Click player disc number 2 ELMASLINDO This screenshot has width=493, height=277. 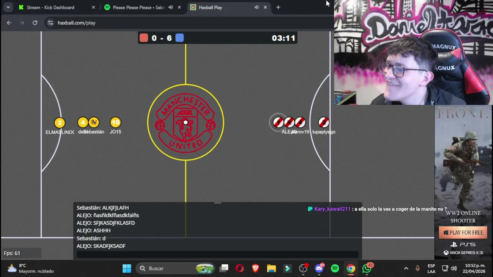[59, 123]
